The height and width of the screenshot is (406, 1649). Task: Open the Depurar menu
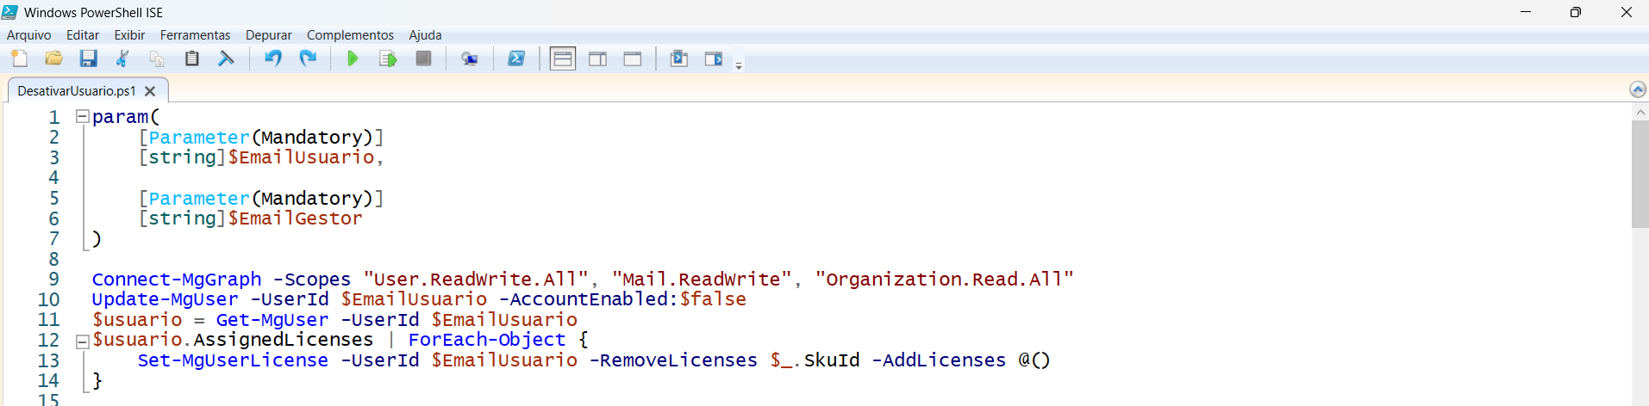(x=268, y=35)
